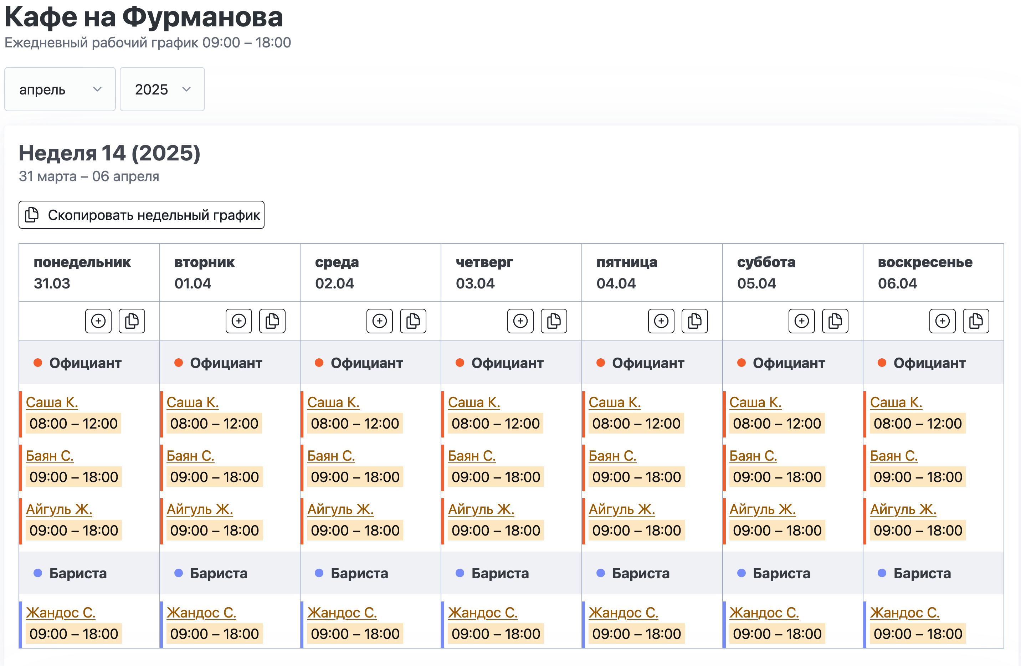Viewport: 1021px width, 666px height.
Task: Open the month dropdown showing апрель
Action: [60, 89]
